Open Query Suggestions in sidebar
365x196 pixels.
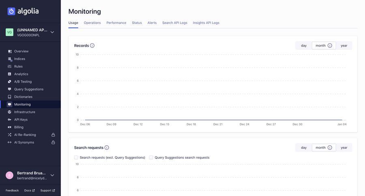[x=28, y=89]
